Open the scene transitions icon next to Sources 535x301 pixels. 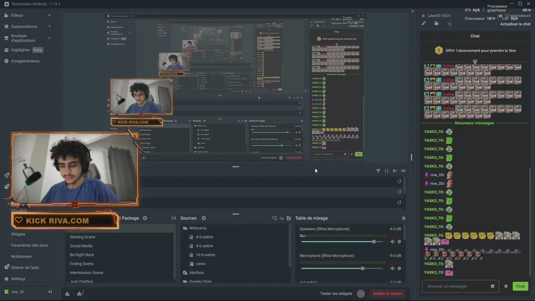(174, 218)
